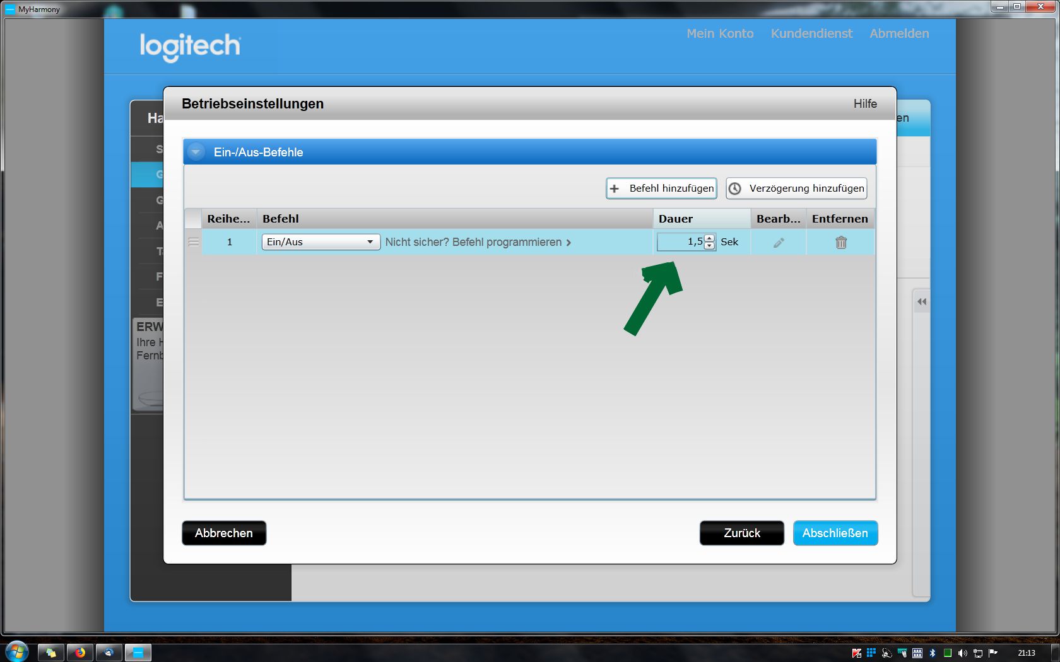Image resolution: width=1060 pixels, height=662 pixels.
Task: Click the Abschließen button
Action: (x=835, y=533)
